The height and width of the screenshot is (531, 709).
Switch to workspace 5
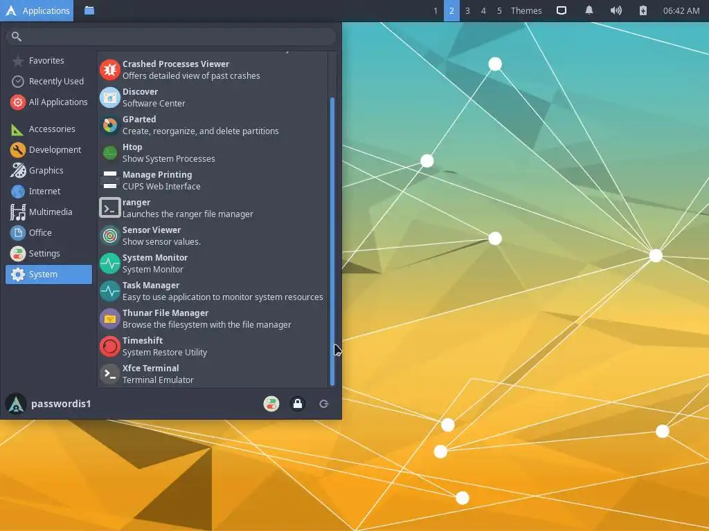tap(499, 10)
